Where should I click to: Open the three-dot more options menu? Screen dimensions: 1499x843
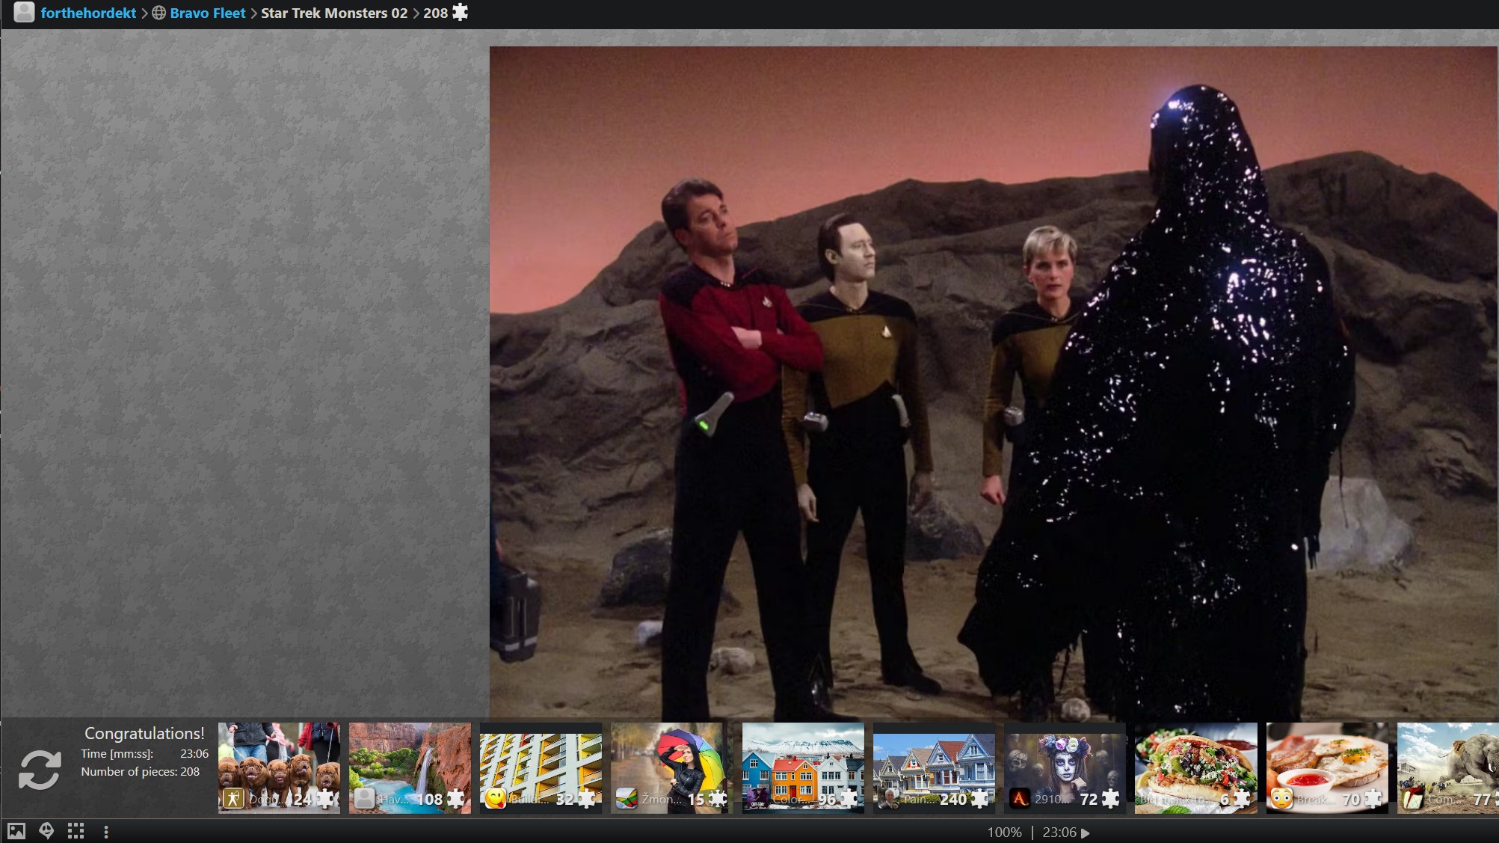pyautogui.click(x=106, y=832)
